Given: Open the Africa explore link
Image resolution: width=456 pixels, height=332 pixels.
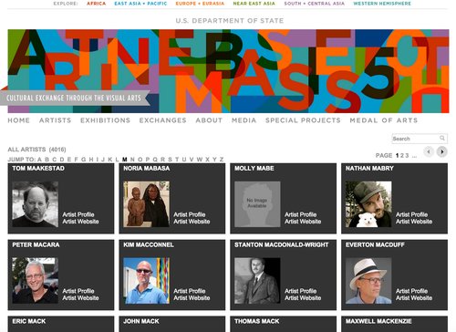Looking at the screenshot, I should pos(96,4).
